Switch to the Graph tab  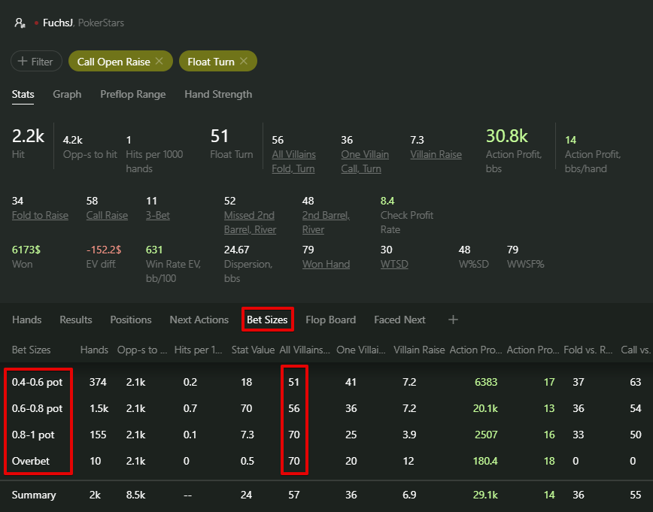tap(67, 94)
